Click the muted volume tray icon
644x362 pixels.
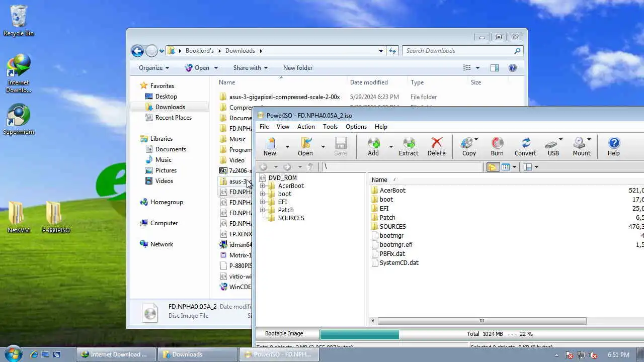click(x=593, y=355)
